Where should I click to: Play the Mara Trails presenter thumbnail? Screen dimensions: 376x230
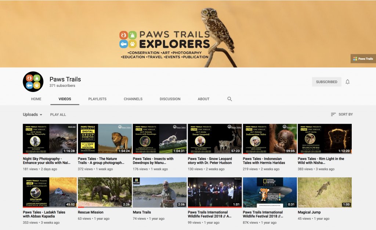click(x=160, y=192)
